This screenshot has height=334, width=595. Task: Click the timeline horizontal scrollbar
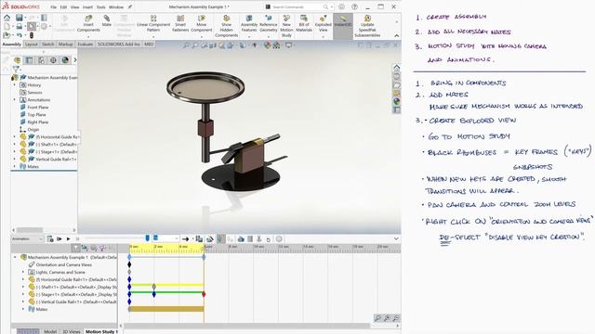click(247, 326)
